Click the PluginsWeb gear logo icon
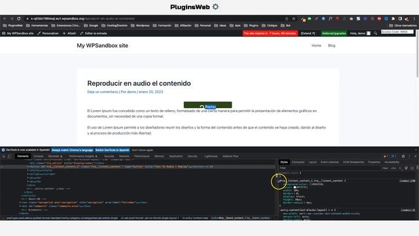The height and width of the screenshot is (236, 419). pyautogui.click(x=215, y=7)
